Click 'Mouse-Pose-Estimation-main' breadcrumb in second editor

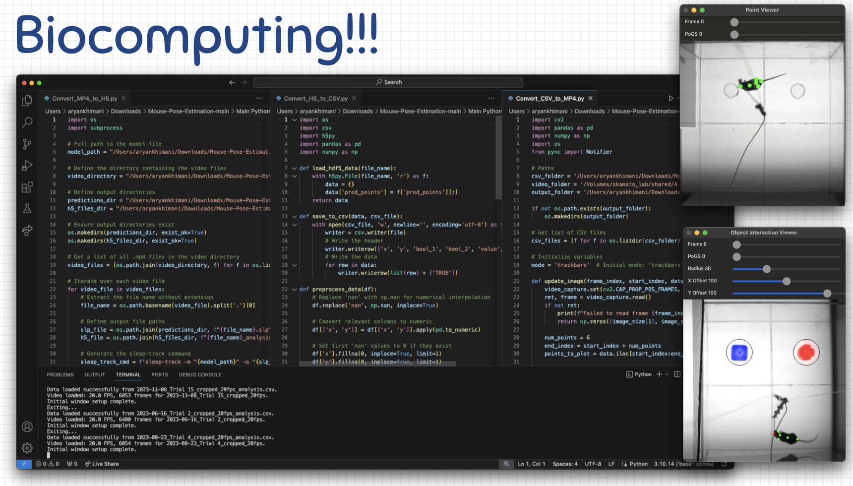421,111
